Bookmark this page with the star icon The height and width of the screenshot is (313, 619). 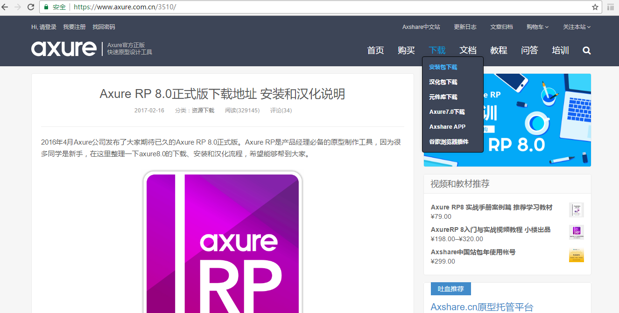[595, 7]
